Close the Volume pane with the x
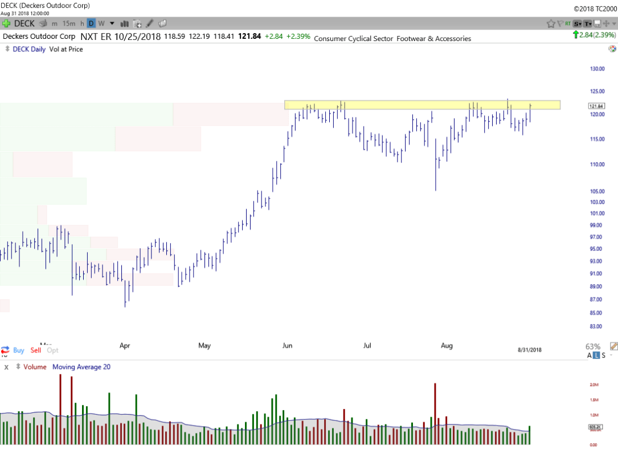618x450 pixels. (x=6, y=367)
